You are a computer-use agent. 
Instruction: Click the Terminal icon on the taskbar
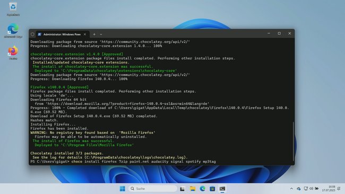click(x=222, y=189)
